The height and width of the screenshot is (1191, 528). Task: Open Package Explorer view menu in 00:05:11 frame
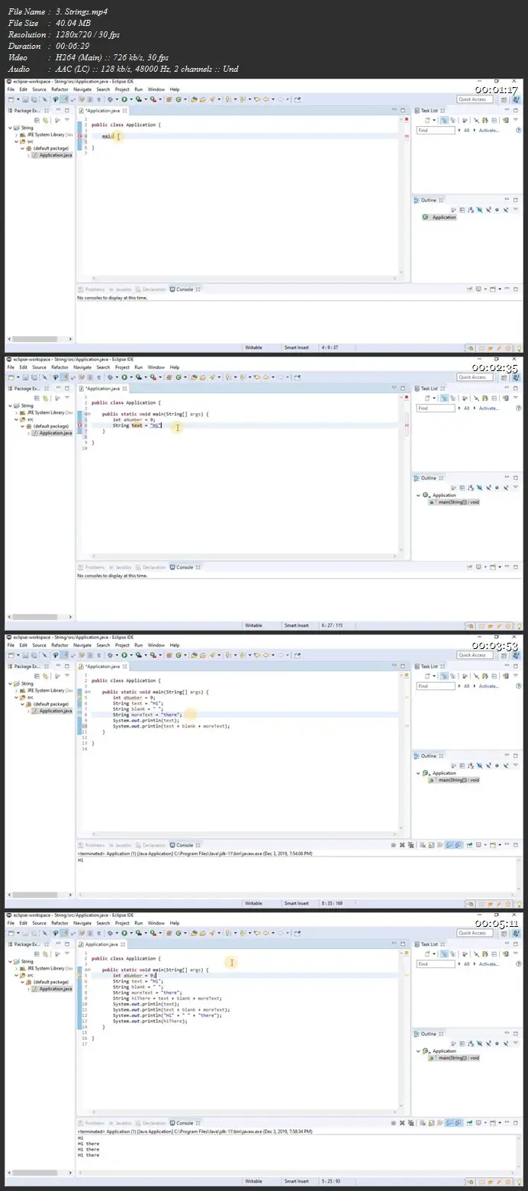[67, 953]
